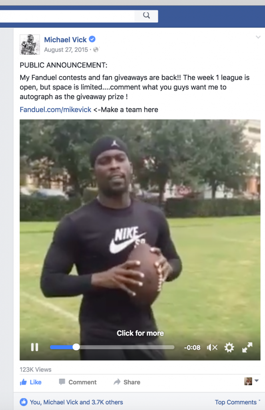Image resolution: width=265 pixels, height=410 pixels.
Task: Click the 'Click for more' video overlay
Action: point(140,333)
